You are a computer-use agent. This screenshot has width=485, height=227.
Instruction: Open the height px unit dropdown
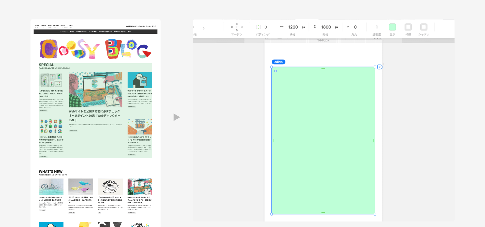tap(337, 27)
